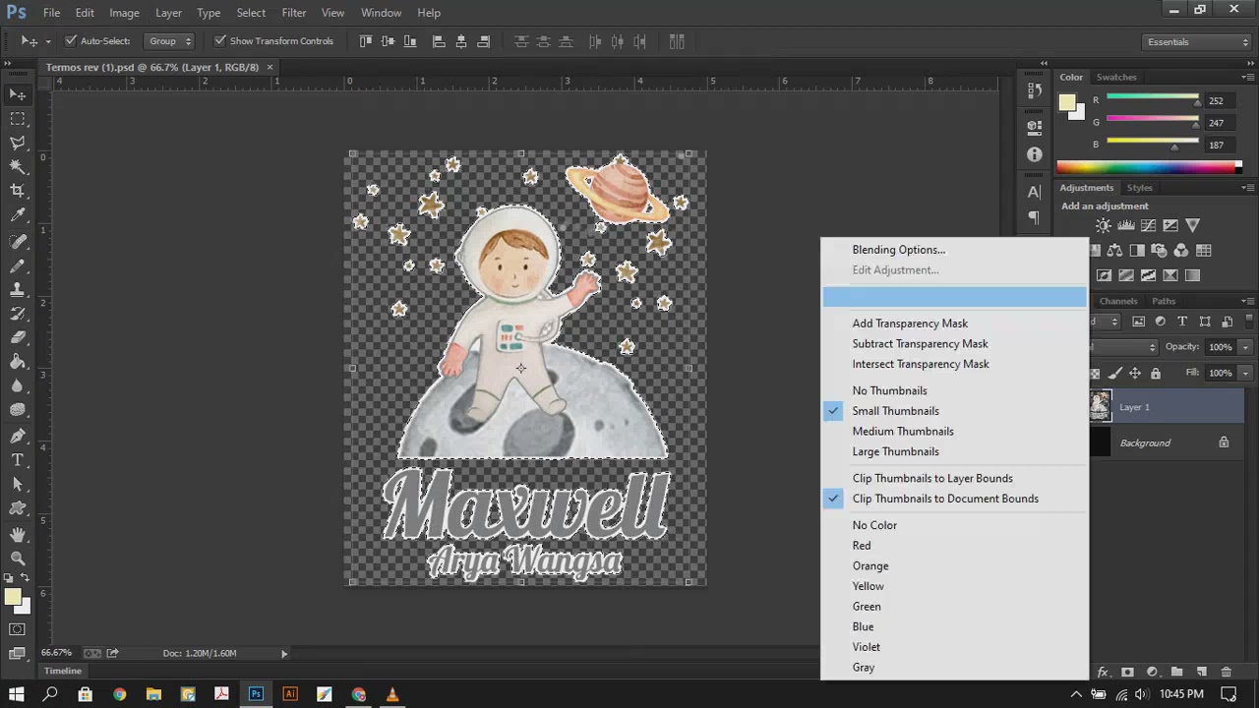The image size is (1259, 708).
Task: Select the Rectangular Marquee tool
Action: pos(18,119)
